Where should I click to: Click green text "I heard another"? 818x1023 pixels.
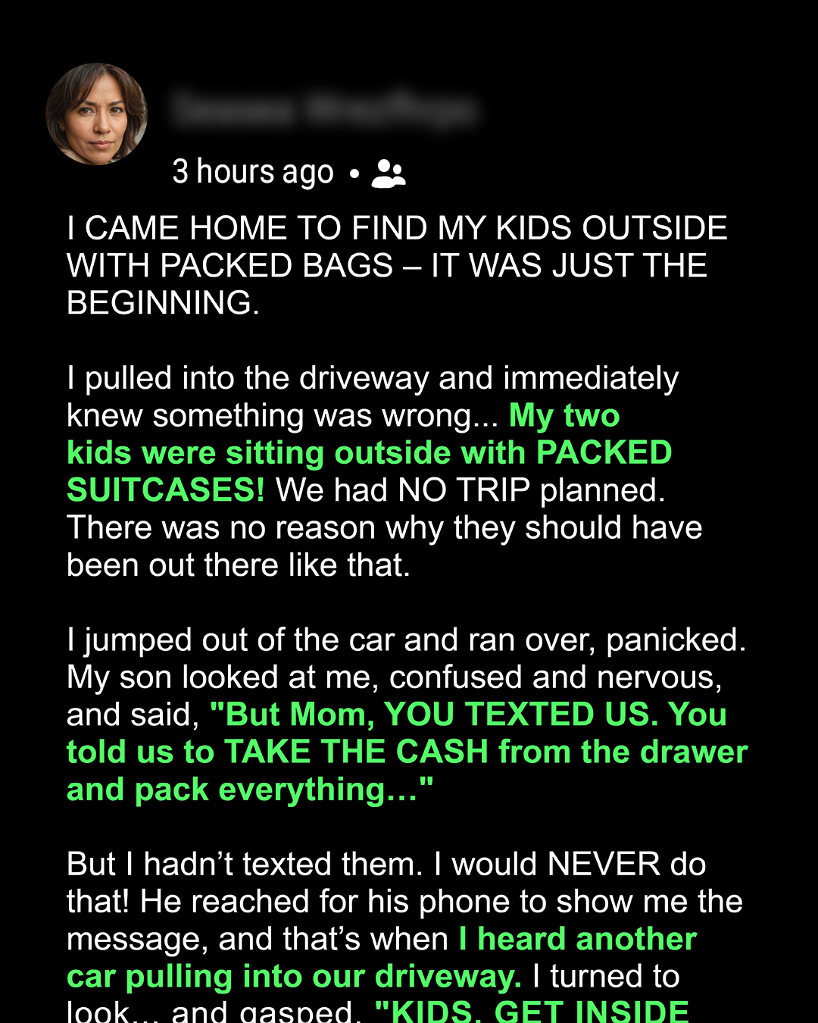pyautogui.click(x=577, y=939)
